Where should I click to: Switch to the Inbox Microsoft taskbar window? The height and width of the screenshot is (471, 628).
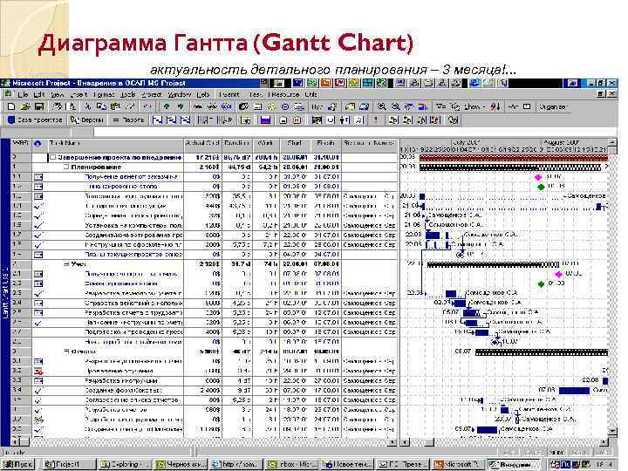click(x=292, y=464)
